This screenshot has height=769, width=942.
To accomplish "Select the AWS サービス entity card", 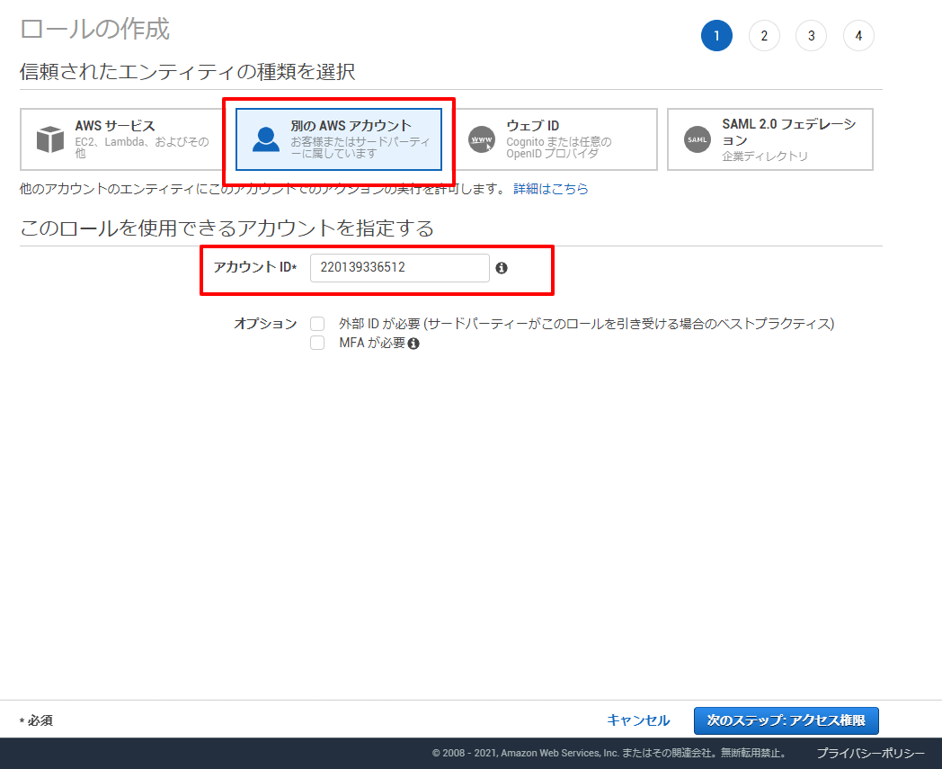I will tap(123, 139).
